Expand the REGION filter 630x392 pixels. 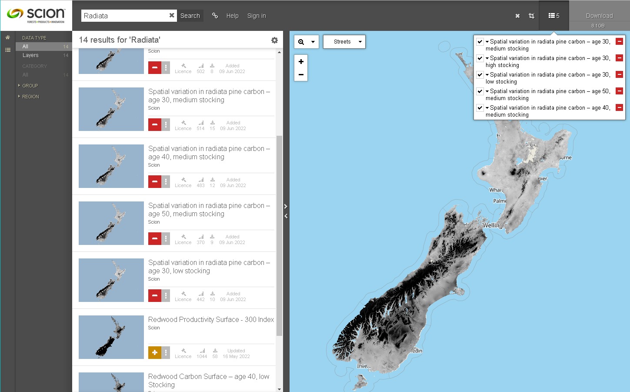[x=30, y=97]
